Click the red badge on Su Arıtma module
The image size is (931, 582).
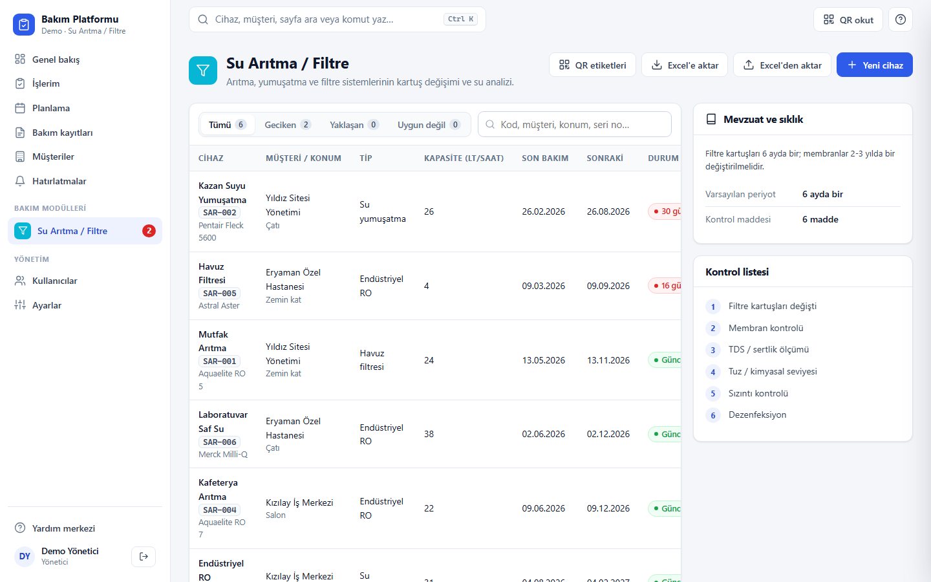[x=149, y=231]
